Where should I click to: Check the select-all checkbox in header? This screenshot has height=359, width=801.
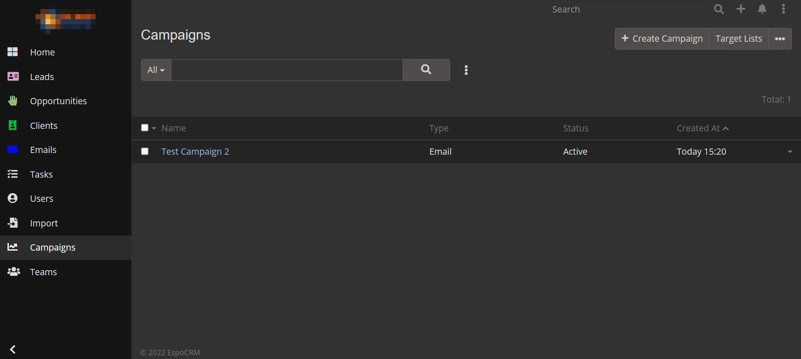pos(145,128)
